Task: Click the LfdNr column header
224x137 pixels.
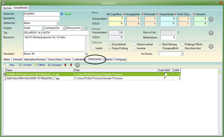Action: click(x=177, y=70)
